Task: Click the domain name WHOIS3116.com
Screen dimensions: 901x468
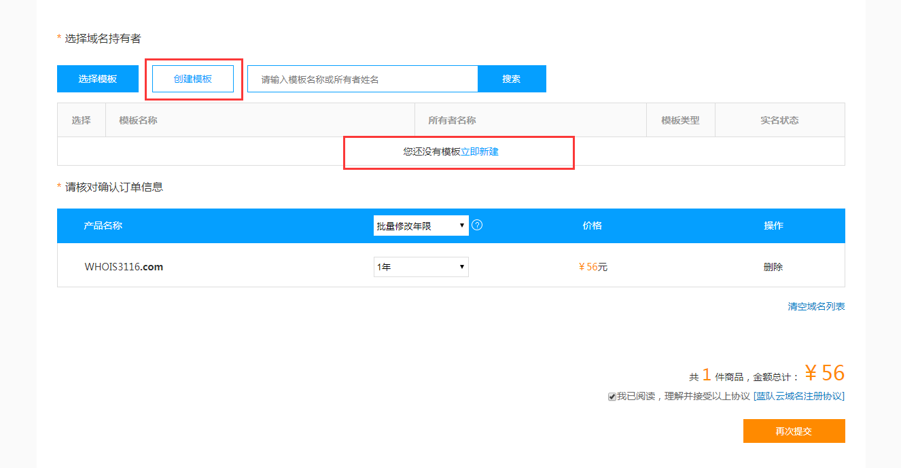Action: coord(124,266)
